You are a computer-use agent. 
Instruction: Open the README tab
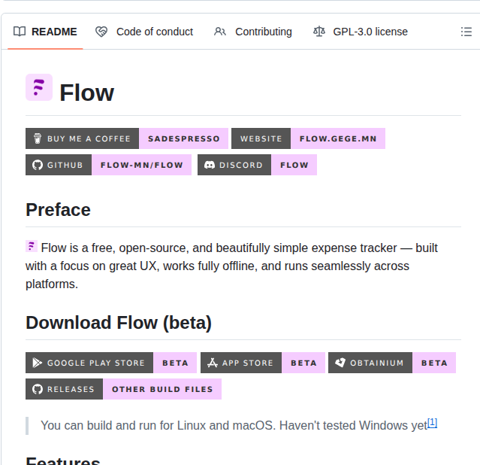(45, 32)
